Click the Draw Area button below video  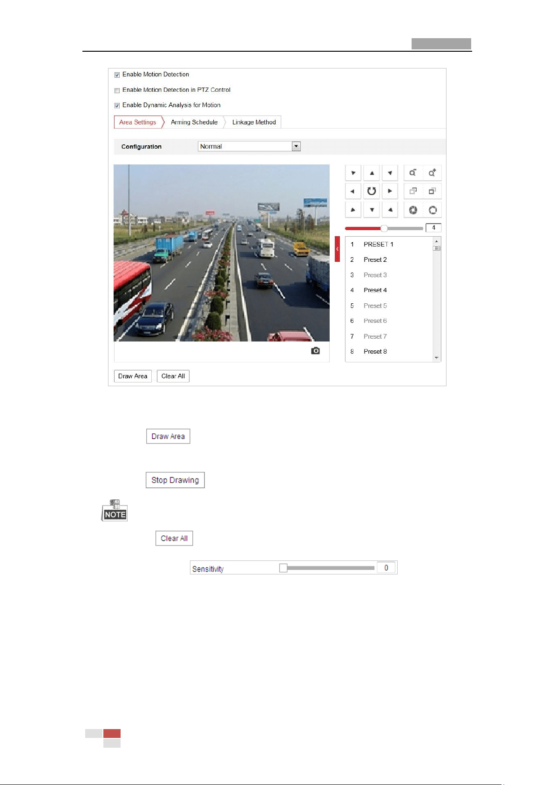pos(133,376)
